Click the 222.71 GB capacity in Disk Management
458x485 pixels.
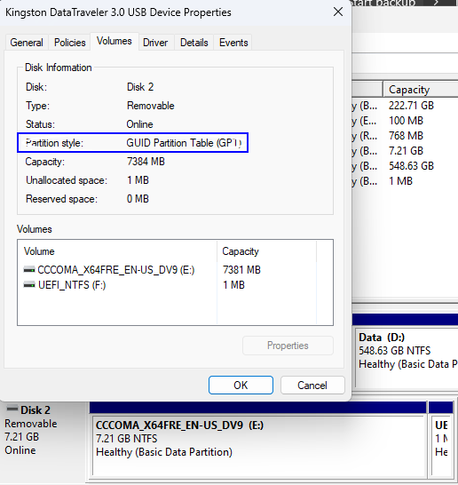pos(411,106)
